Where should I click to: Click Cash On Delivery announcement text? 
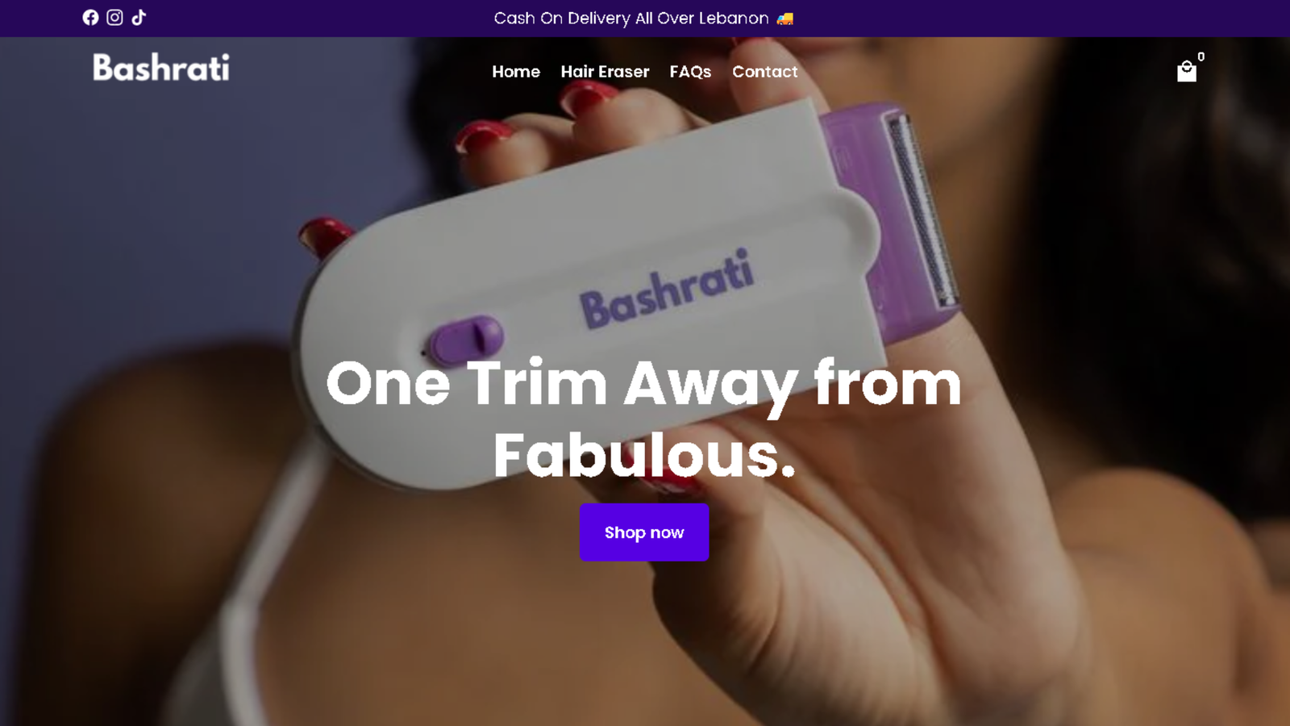[x=631, y=19]
